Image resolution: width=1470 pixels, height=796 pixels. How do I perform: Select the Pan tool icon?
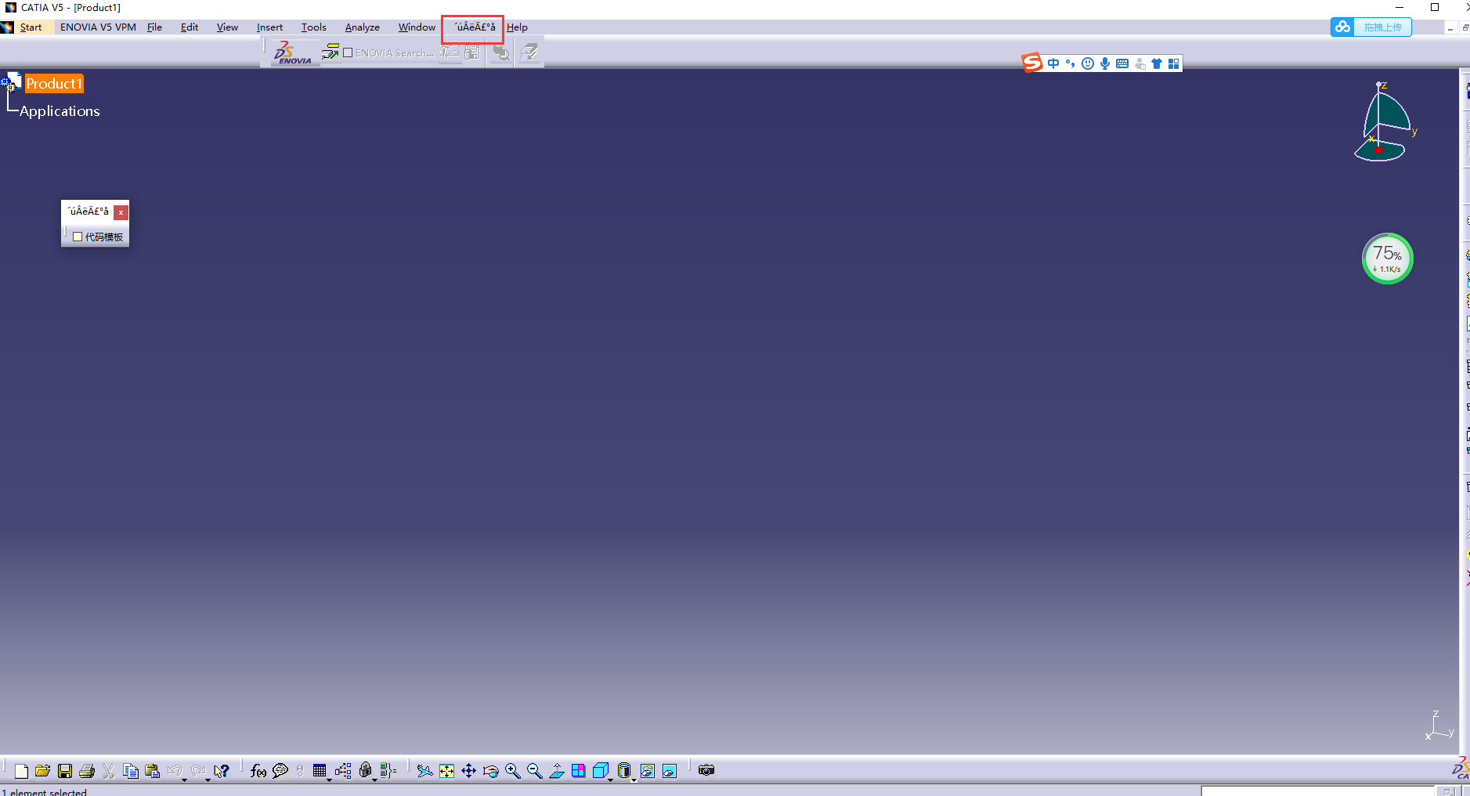point(468,771)
